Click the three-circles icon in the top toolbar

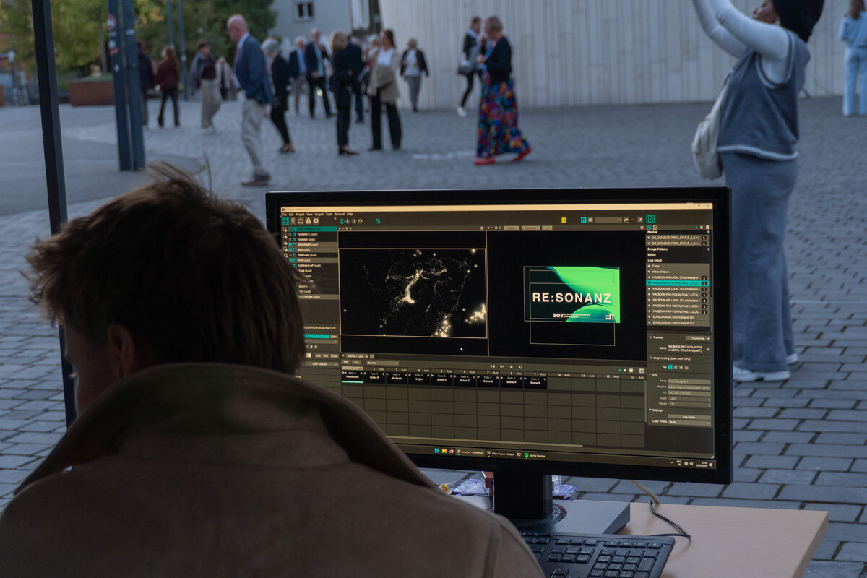(309, 221)
